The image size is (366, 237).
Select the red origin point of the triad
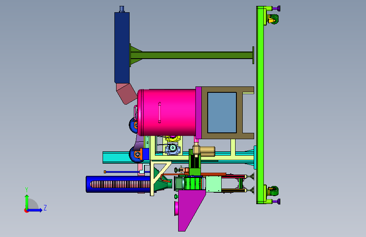(26, 210)
